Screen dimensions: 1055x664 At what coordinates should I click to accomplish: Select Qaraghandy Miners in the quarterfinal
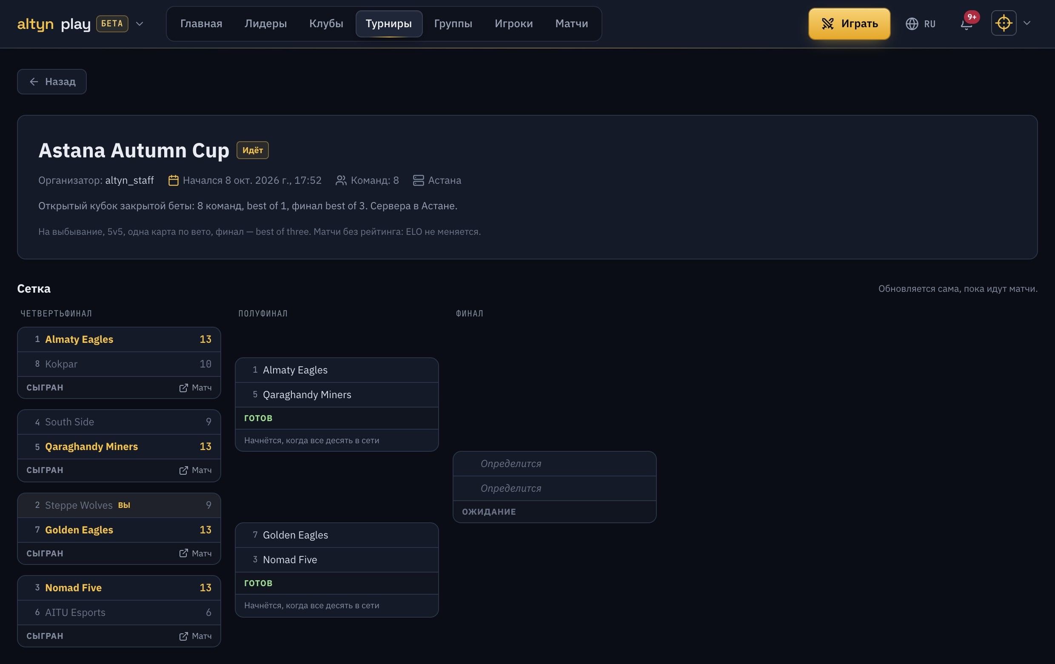click(119, 447)
